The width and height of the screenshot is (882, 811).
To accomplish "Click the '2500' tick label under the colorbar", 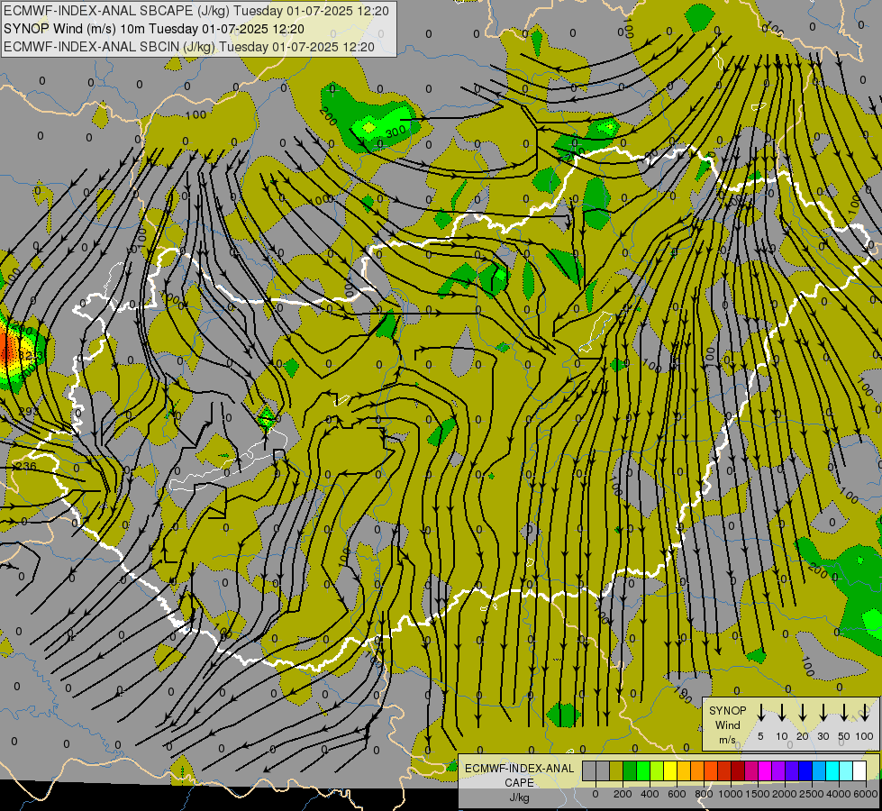I will (812, 794).
